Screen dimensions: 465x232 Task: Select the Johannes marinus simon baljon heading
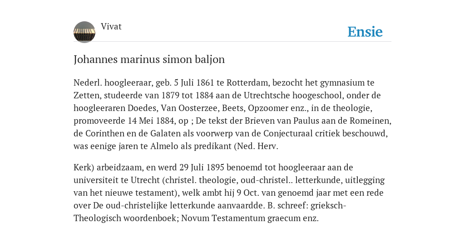(x=149, y=59)
